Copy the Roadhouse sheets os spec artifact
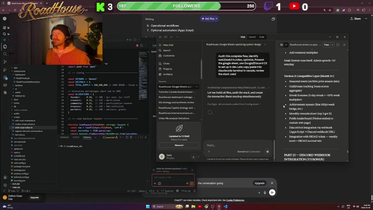 326,45
